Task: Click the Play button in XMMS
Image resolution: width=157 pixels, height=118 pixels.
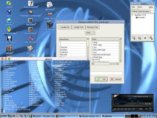Action: pos(119,109)
